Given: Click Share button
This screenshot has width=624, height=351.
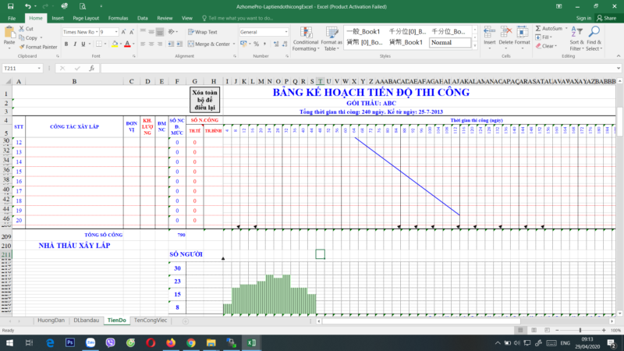Looking at the screenshot, I should [607, 18].
